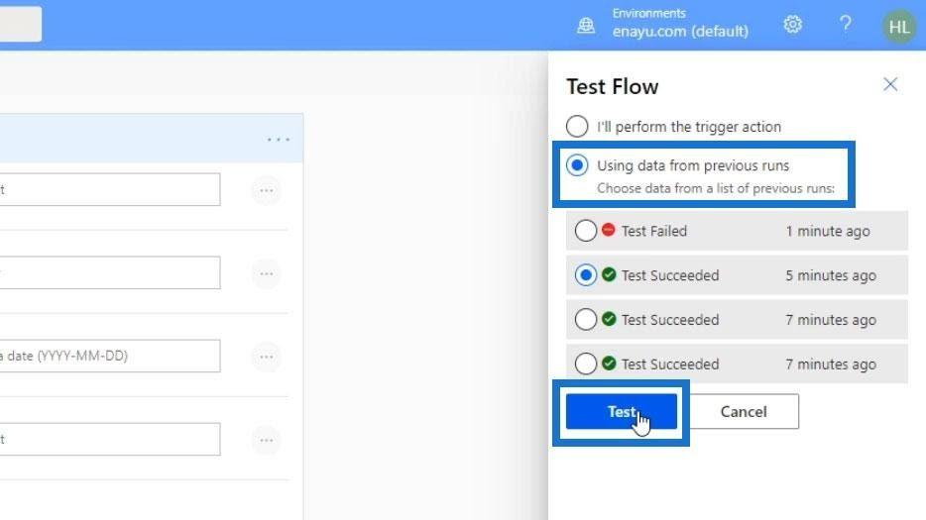This screenshot has height=520, width=926.
Task: Click the date (YYYY-MM-DD) input field
Action: (x=110, y=356)
